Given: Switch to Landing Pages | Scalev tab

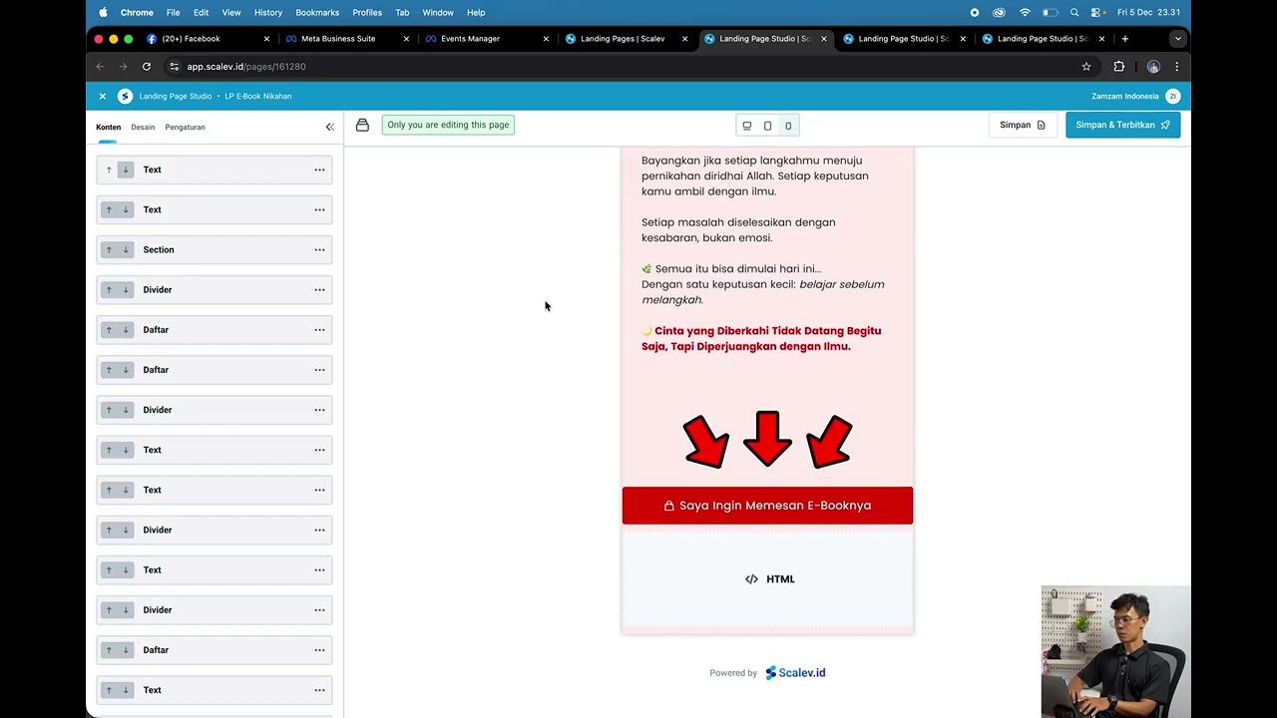Looking at the screenshot, I should click(623, 39).
